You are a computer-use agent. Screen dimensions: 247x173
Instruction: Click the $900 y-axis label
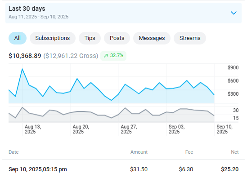(x=233, y=67)
